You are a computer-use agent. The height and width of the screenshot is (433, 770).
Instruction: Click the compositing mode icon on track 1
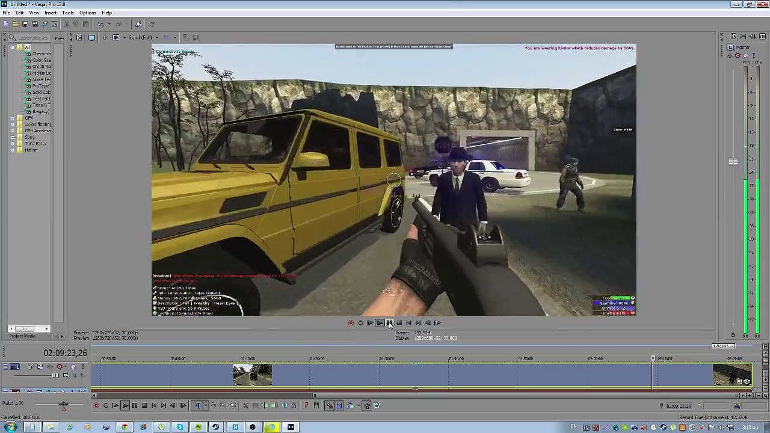(66, 376)
